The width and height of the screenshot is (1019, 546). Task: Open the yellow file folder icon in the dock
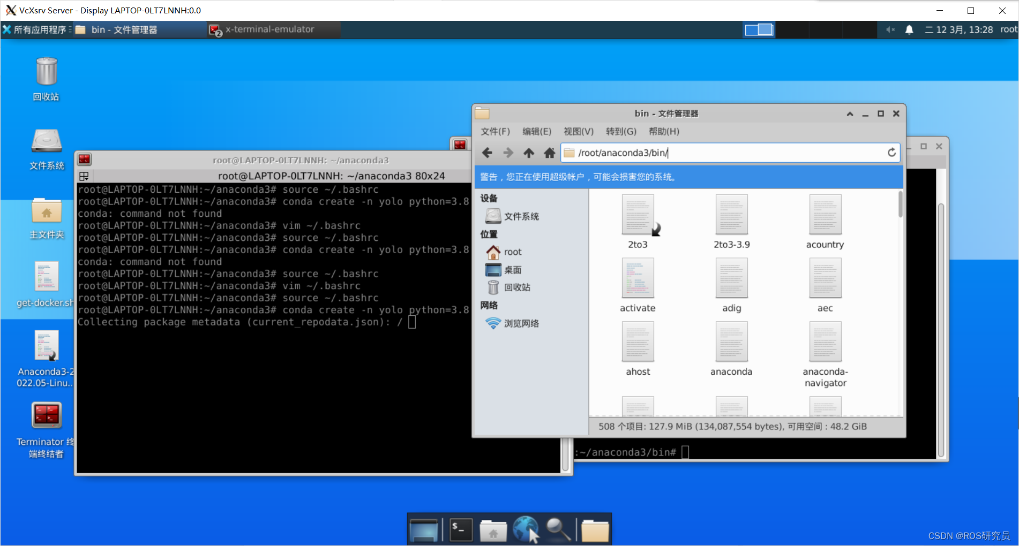click(595, 529)
